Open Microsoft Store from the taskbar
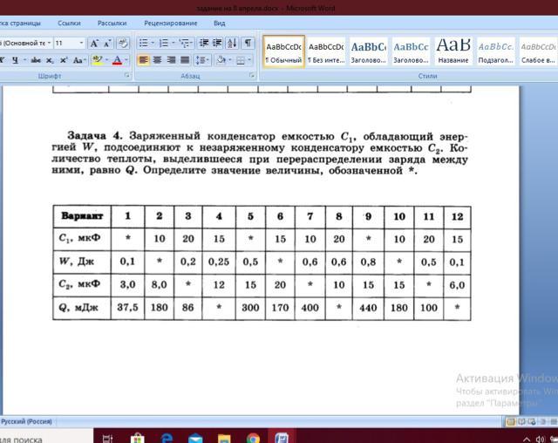558x443 pixels. click(138, 438)
